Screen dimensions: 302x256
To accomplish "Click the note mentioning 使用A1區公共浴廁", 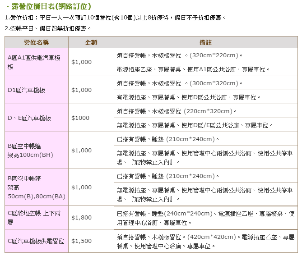I will click(x=193, y=69).
